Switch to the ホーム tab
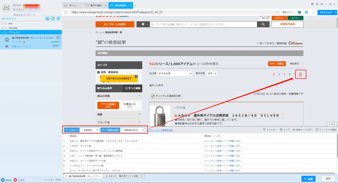The width and height of the screenshot is (338, 183). pyautogui.click(x=73, y=5)
